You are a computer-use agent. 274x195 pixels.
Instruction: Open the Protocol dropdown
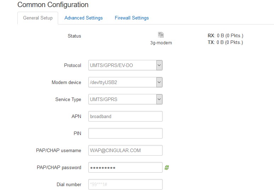click(125, 65)
